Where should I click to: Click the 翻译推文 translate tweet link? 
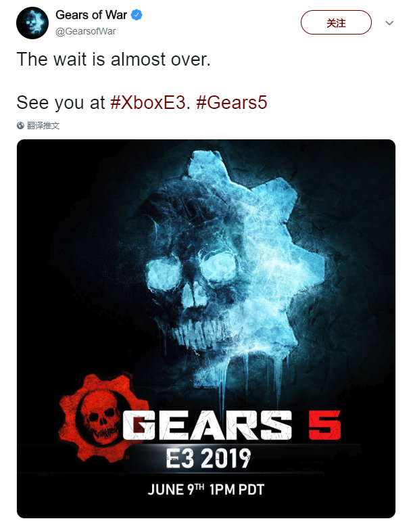click(x=43, y=126)
